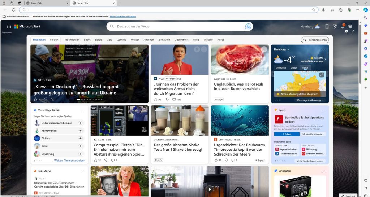Follow the Klimawandel topic

[80, 131]
